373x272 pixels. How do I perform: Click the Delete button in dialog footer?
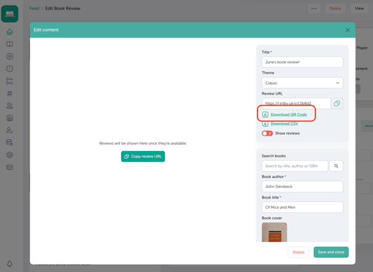point(299,252)
